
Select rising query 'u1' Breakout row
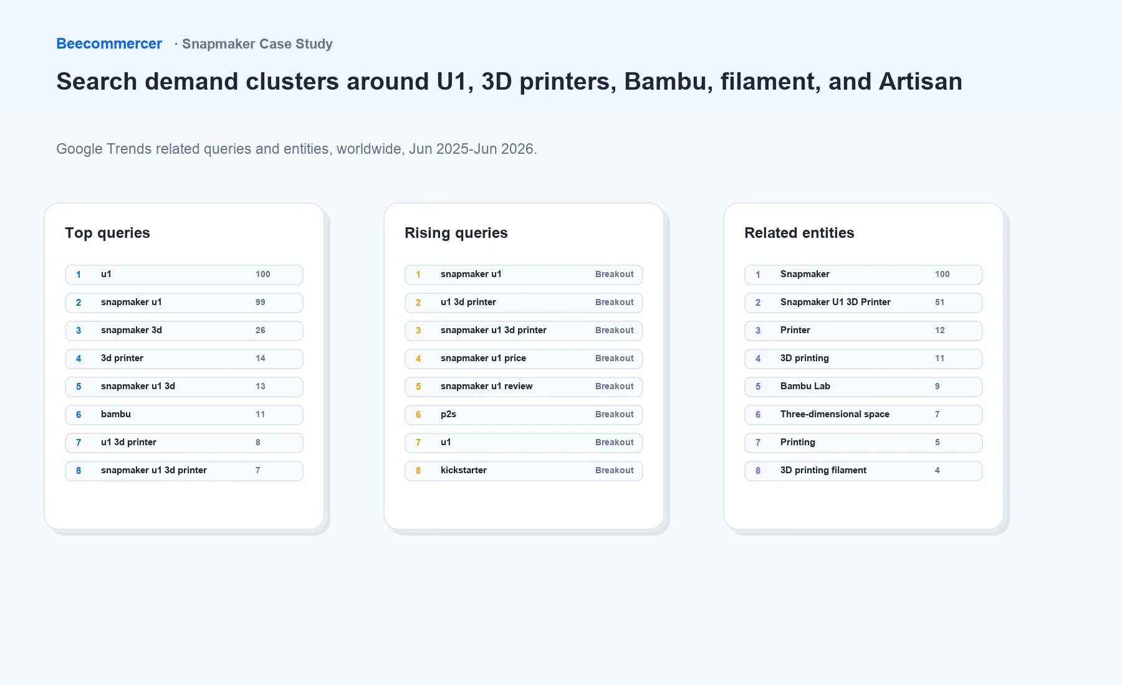point(524,443)
